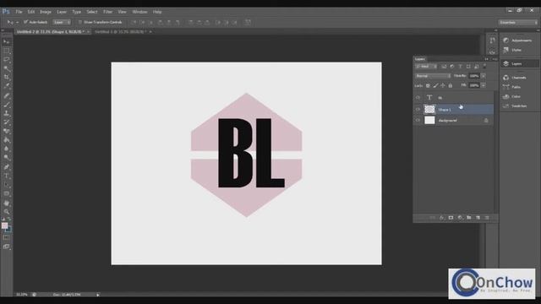Select the Zoom tool in the toolbox

click(x=7, y=212)
